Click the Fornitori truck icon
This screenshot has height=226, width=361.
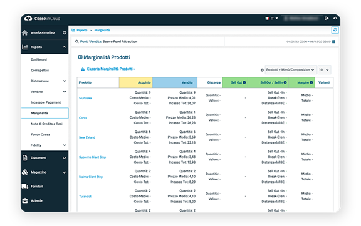point(24,186)
